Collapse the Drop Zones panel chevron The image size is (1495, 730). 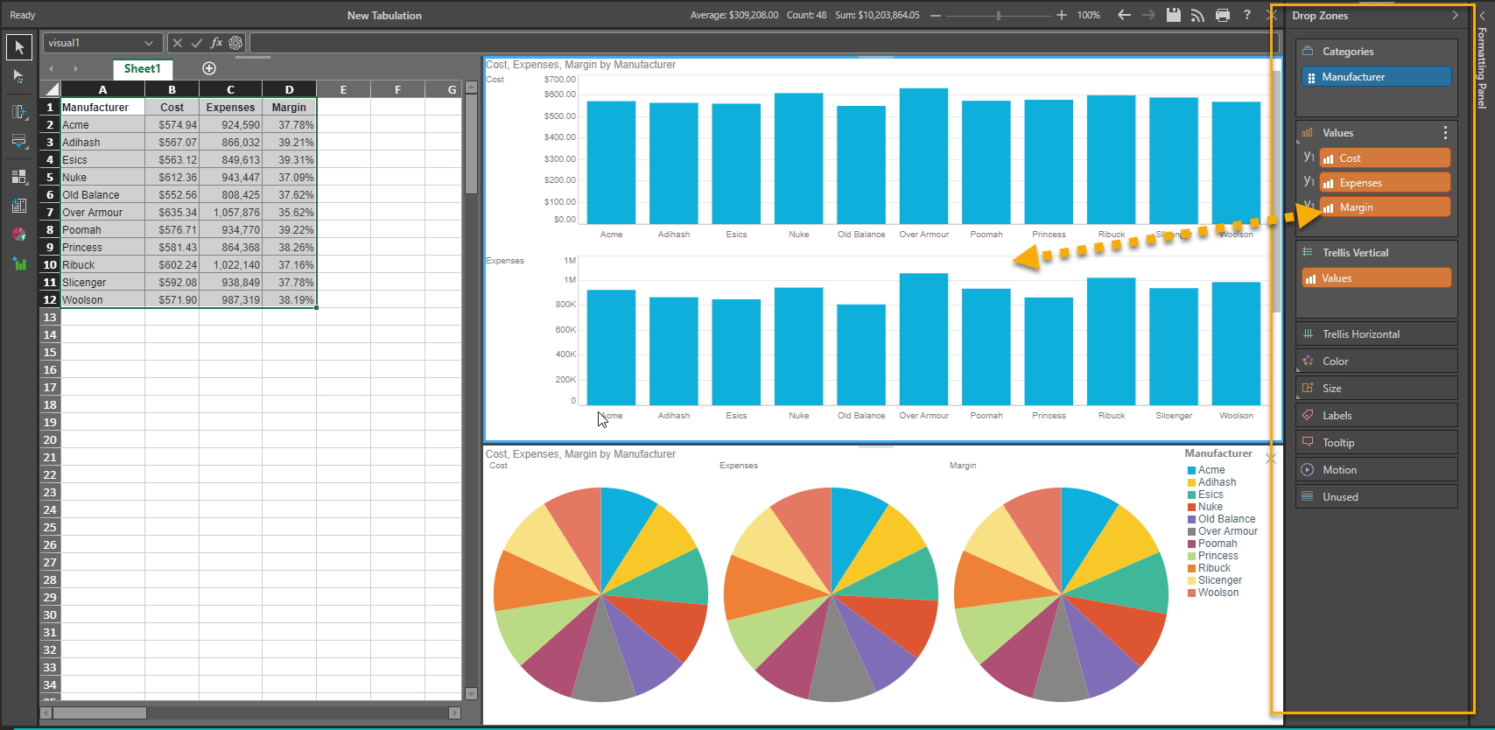[x=1455, y=16]
